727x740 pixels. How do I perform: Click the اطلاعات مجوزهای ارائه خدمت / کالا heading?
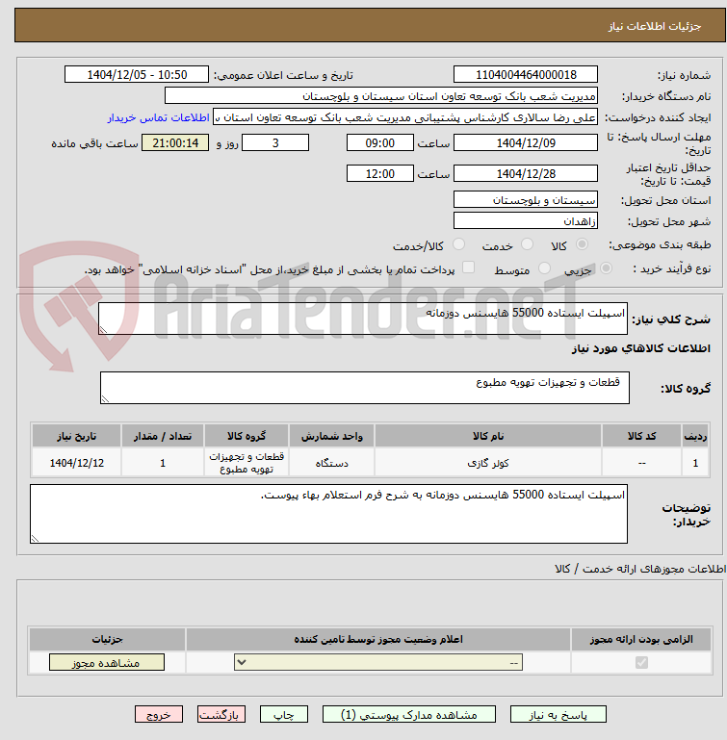640,569
